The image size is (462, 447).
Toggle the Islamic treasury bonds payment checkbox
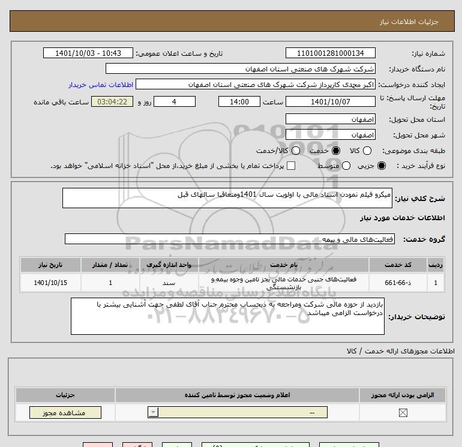pyautogui.click(x=291, y=166)
